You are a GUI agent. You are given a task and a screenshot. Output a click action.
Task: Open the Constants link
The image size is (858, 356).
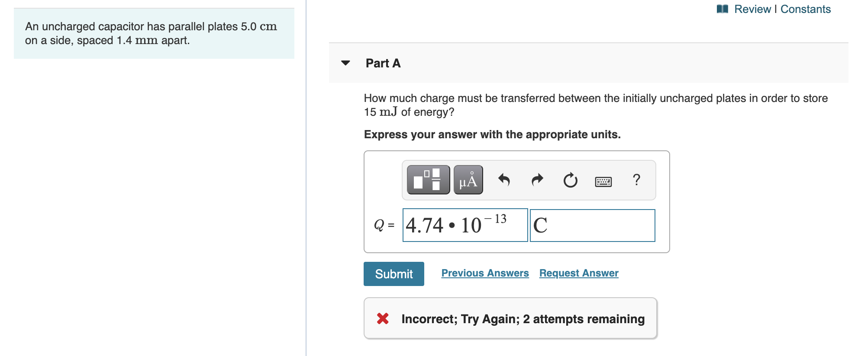805,9
